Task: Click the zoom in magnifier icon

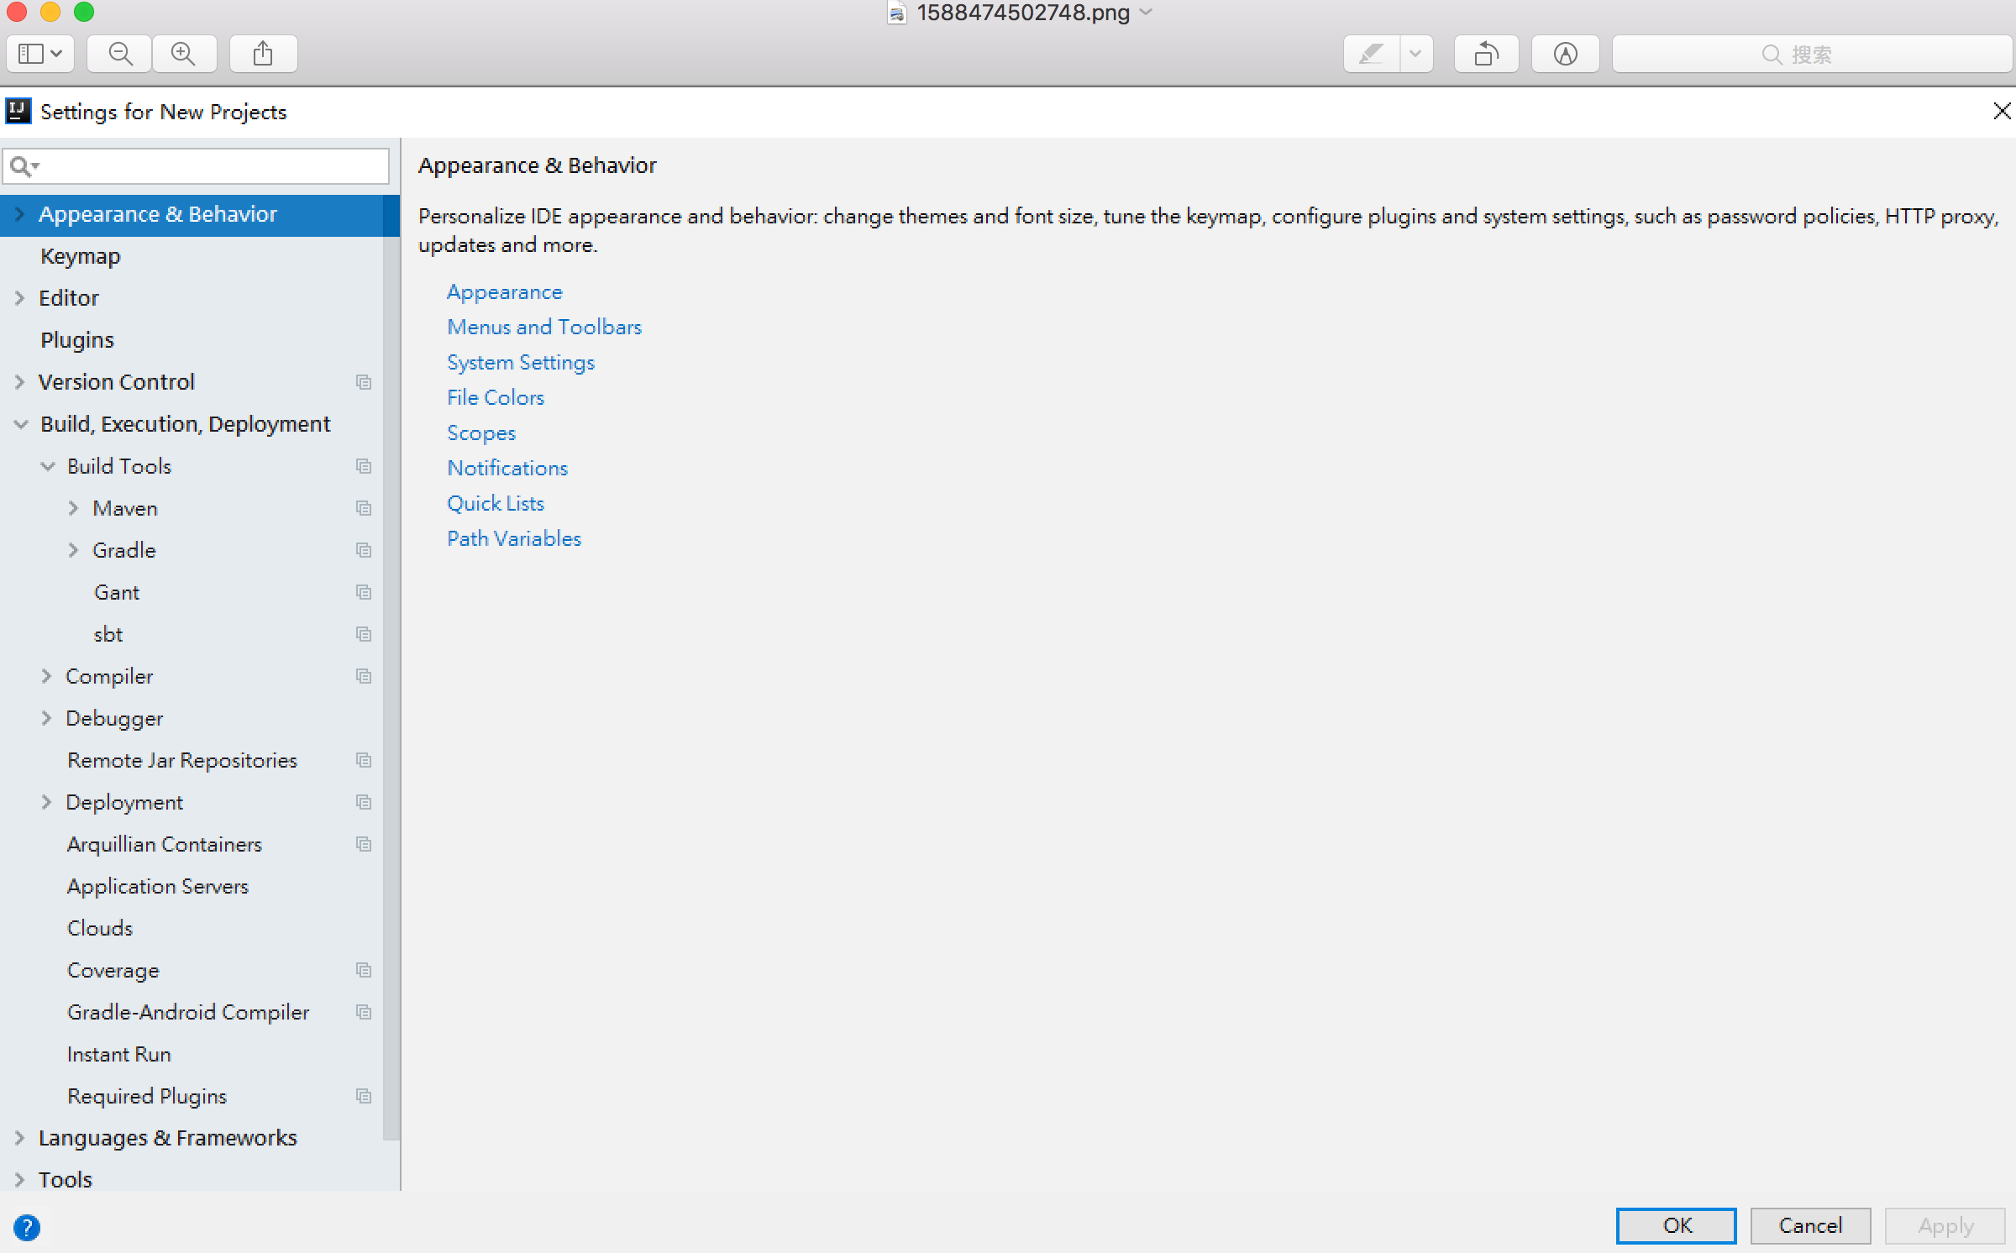Action: pos(183,55)
